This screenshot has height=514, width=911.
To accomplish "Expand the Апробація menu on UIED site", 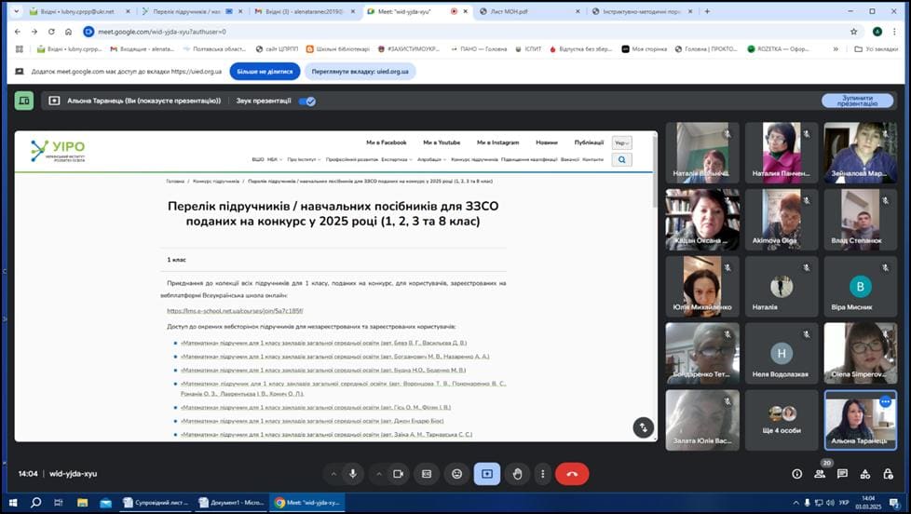I will point(431,159).
